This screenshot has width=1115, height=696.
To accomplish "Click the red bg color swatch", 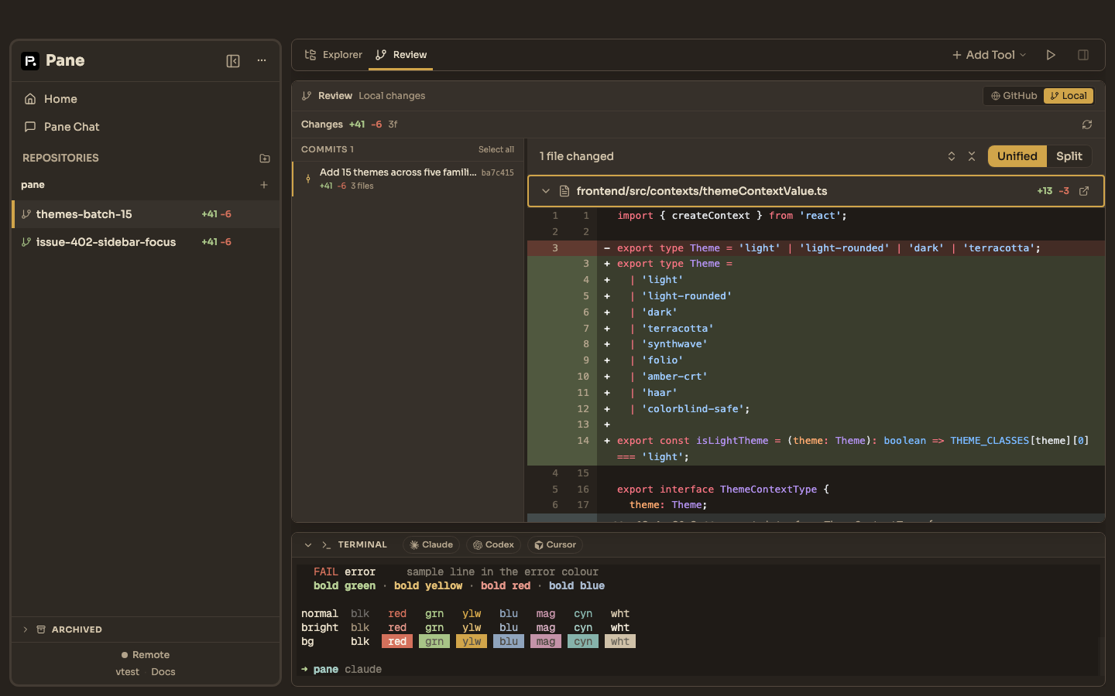I will [397, 642].
